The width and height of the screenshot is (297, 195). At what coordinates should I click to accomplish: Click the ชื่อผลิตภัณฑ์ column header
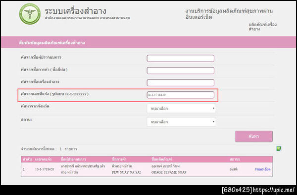tap(161, 159)
